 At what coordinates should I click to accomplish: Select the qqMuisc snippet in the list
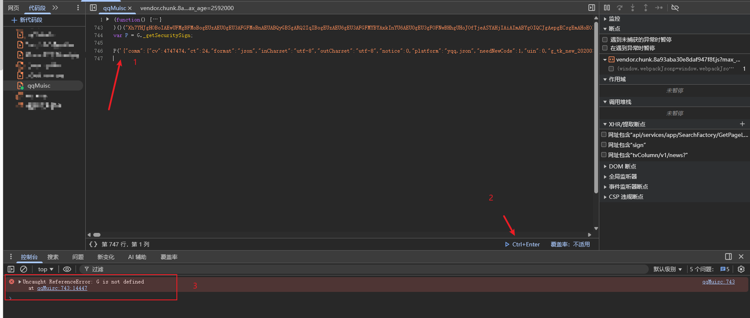coord(43,86)
